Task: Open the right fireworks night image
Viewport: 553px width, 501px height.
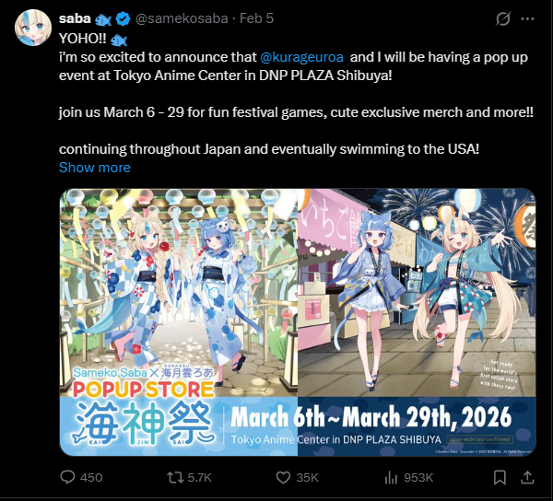Action: [x=417, y=322]
